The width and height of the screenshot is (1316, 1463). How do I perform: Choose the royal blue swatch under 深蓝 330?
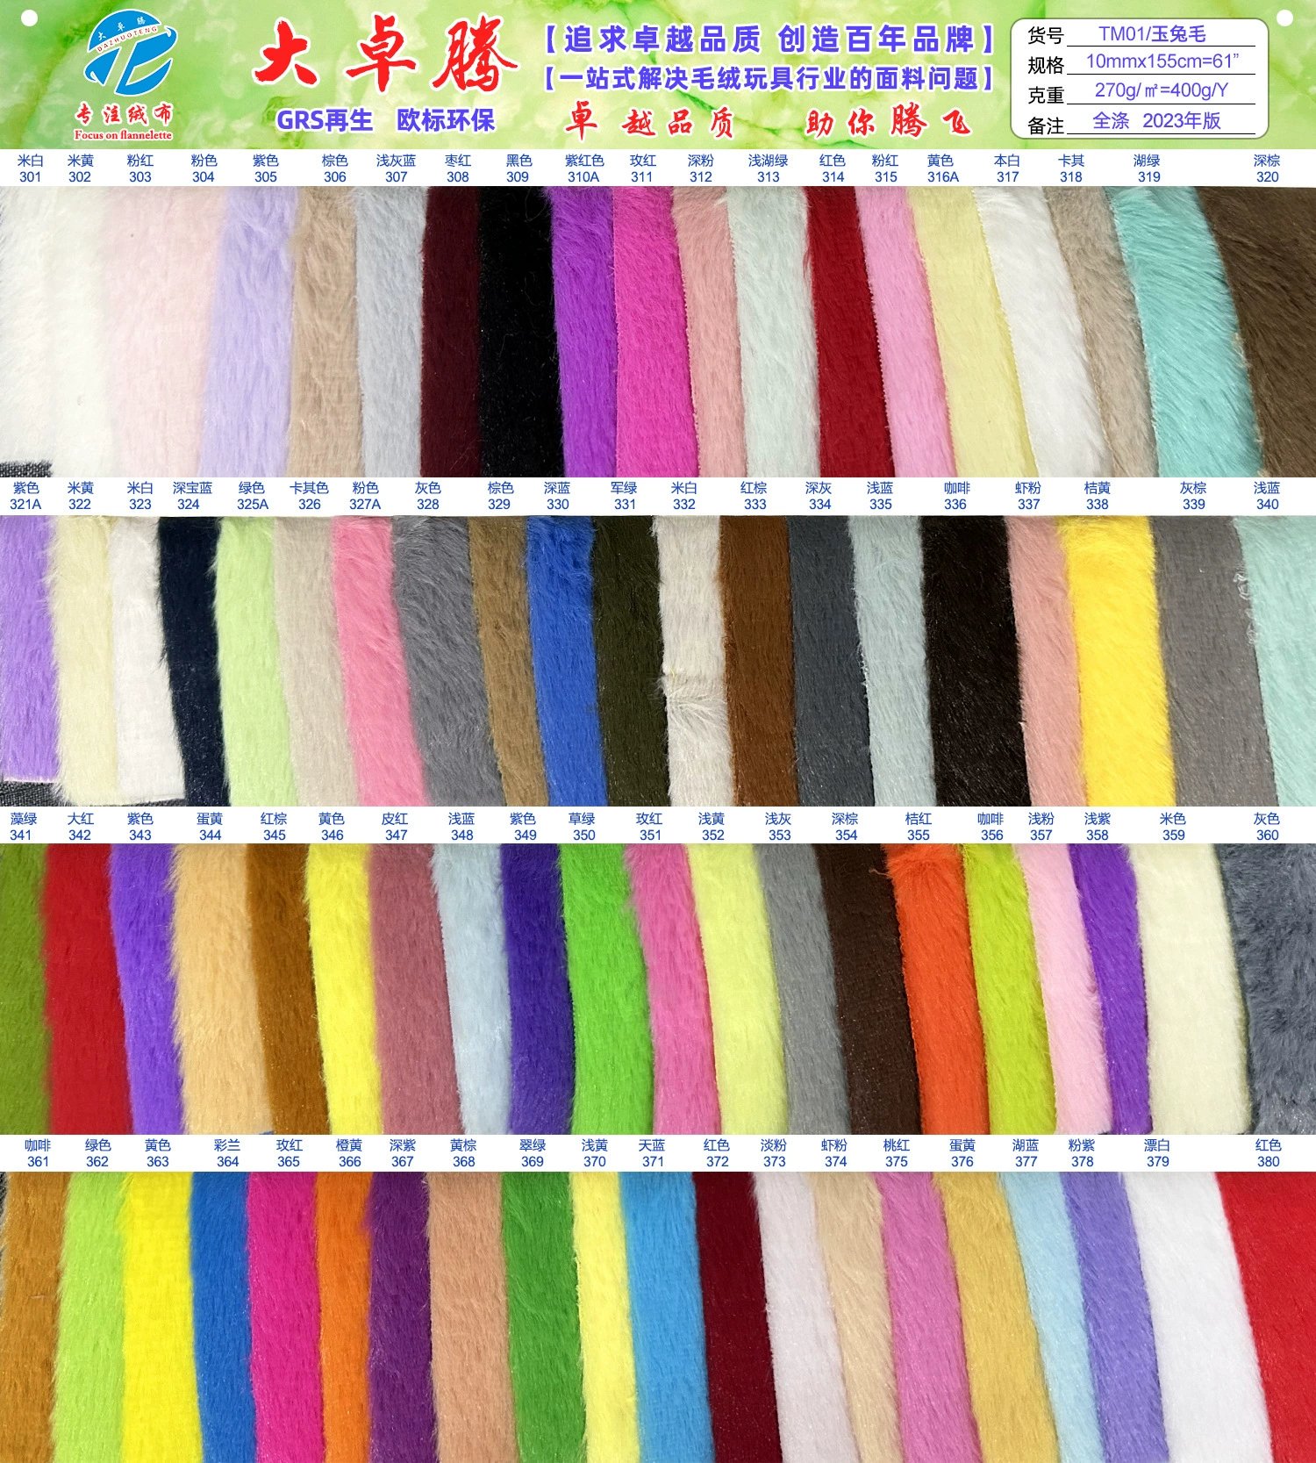coord(565,660)
